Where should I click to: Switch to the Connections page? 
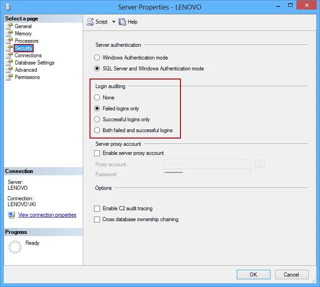click(x=28, y=55)
